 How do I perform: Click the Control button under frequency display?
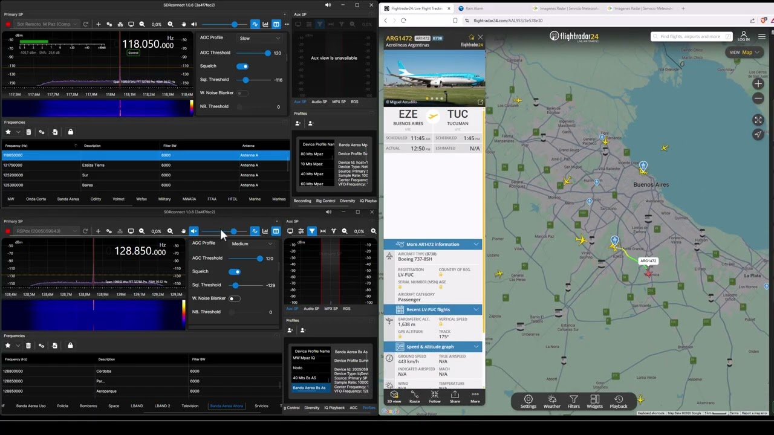click(133, 53)
